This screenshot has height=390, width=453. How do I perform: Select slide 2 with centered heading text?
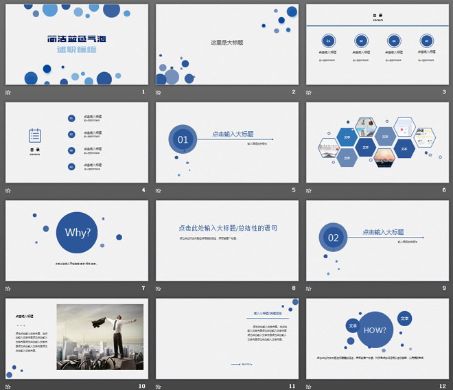click(x=227, y=44)
